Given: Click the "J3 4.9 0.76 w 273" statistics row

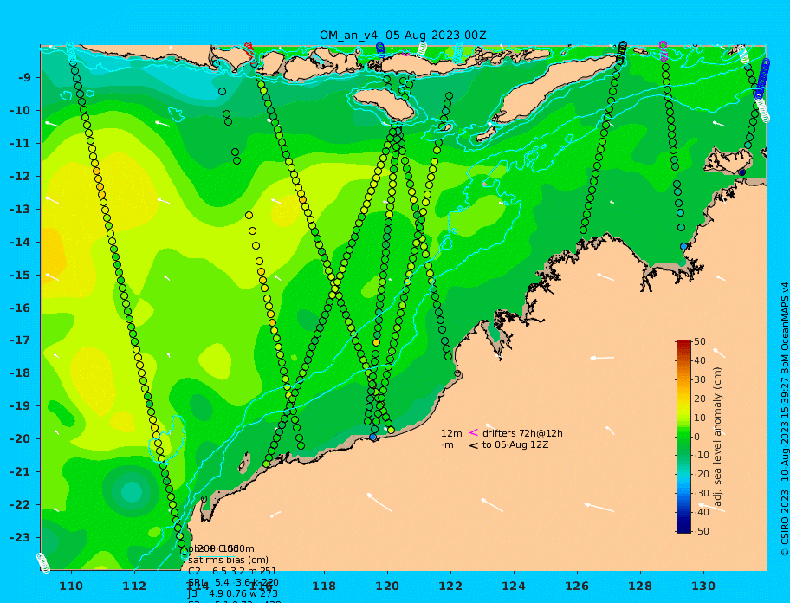Looking at the screenshot, I should tap(233, 594).
